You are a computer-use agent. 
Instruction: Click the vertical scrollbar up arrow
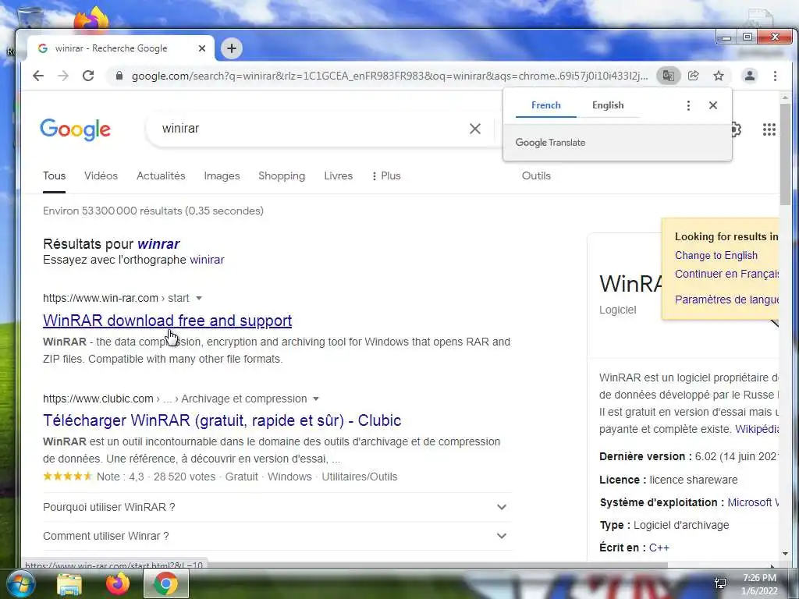785,97
